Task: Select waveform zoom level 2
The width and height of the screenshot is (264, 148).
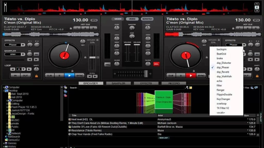Action: tap(257, 7)
